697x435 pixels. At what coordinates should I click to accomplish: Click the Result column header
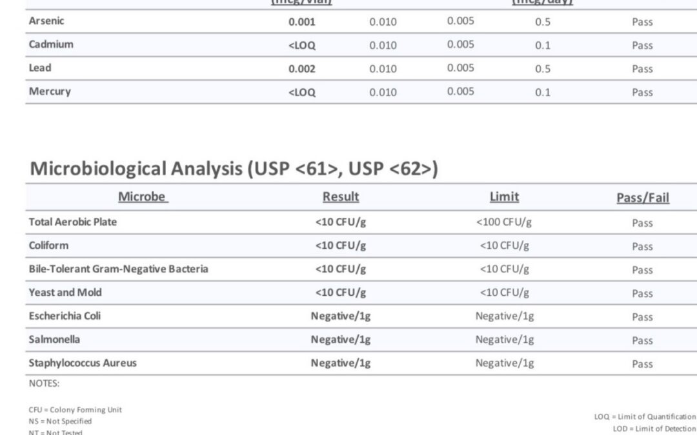click(341, 197)
